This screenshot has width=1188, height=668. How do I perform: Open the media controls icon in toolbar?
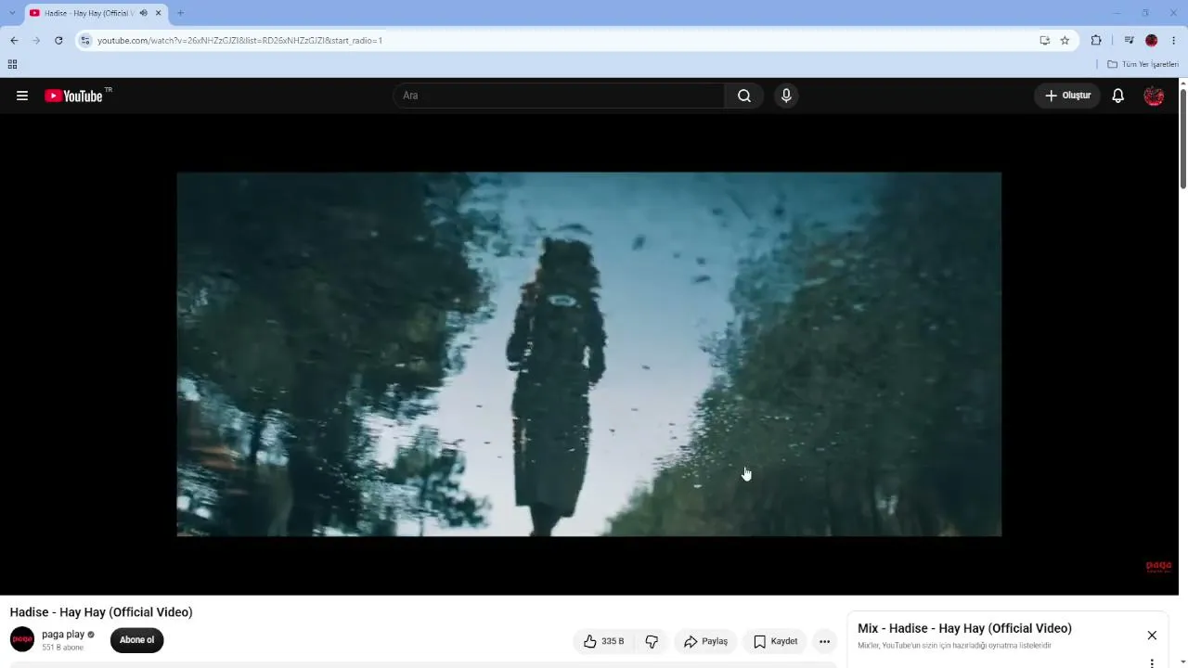tap(1129, 40)
